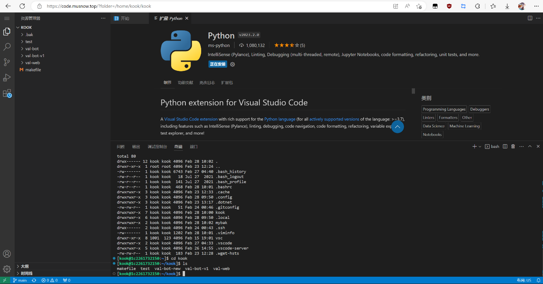The height and width of the screenshot is (284, 543).
Task: Open remote window indicator in status bar
Action: click(4, 280)
